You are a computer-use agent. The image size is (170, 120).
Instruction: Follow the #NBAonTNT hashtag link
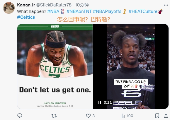[x=79, y=11]
